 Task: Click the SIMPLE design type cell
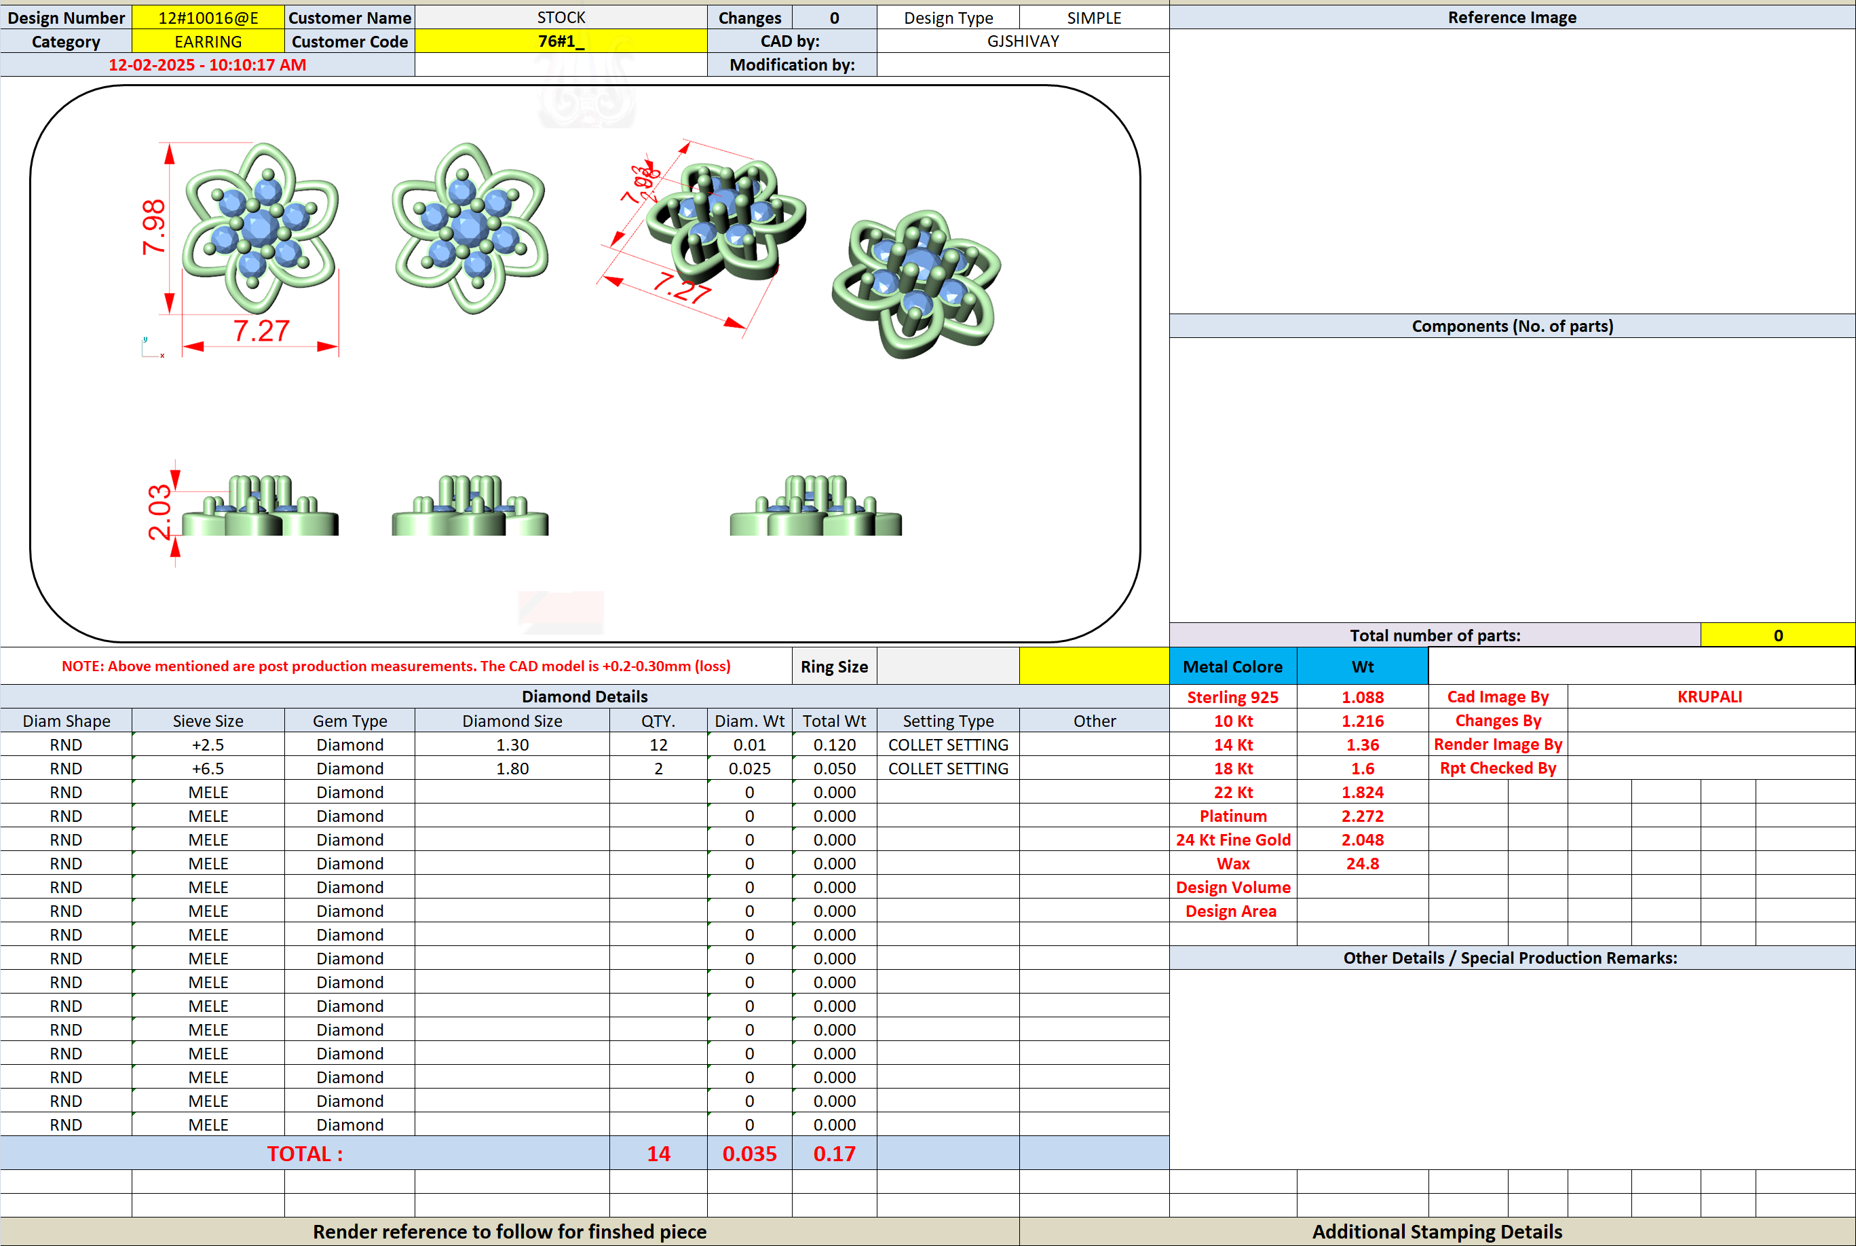(1094, 18)
